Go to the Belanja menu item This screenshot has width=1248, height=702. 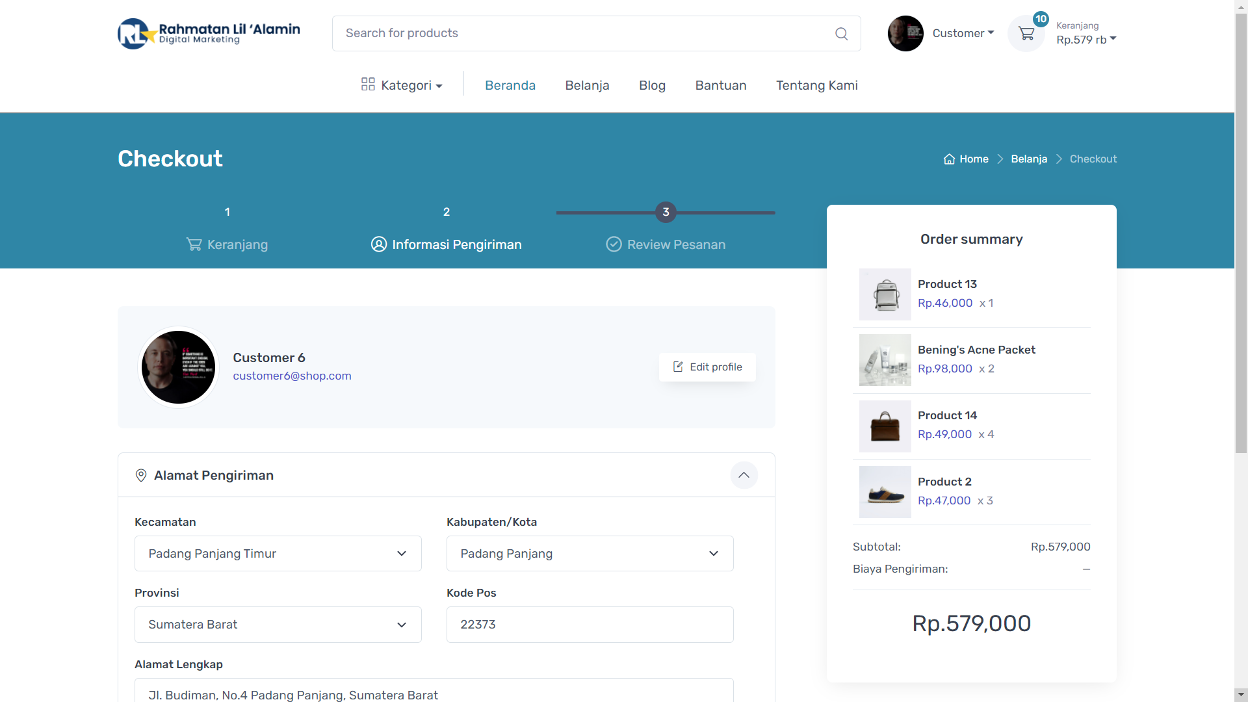click(587, 85)
